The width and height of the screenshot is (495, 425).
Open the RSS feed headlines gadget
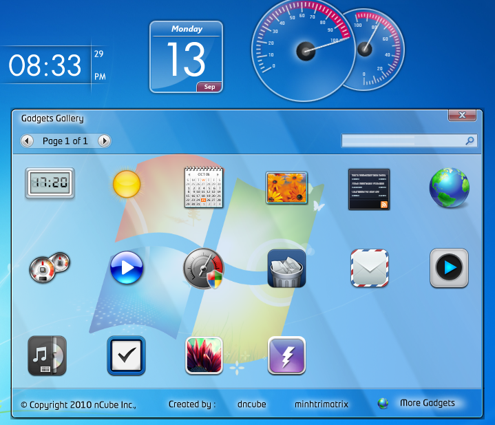click(369, 189)
